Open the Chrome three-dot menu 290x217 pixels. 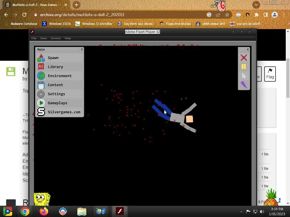click(284, 15)
